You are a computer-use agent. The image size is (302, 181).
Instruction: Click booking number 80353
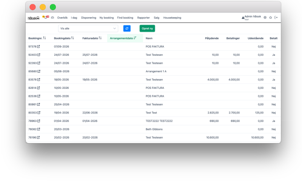(x=32, y=113)
